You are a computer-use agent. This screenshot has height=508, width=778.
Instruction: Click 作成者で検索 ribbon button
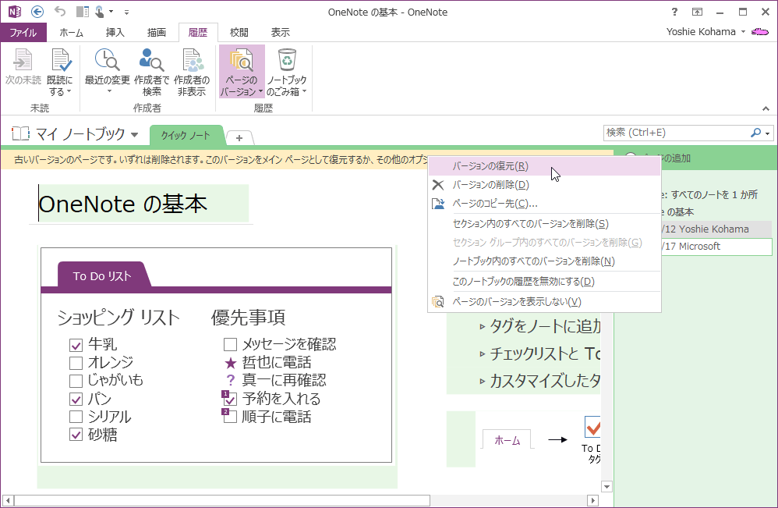151,73
